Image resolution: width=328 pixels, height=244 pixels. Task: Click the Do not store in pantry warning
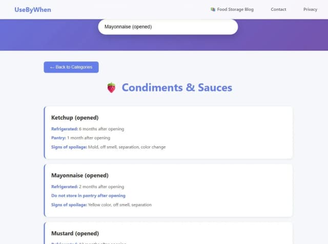(x=88, y=195)
